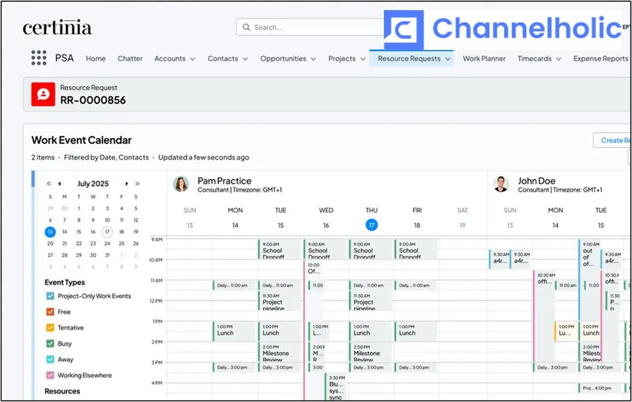Open Thursday 11:30 AM Project pipeline event
Image resolution: width=632 pixels, height=402 pixels.
371,301
